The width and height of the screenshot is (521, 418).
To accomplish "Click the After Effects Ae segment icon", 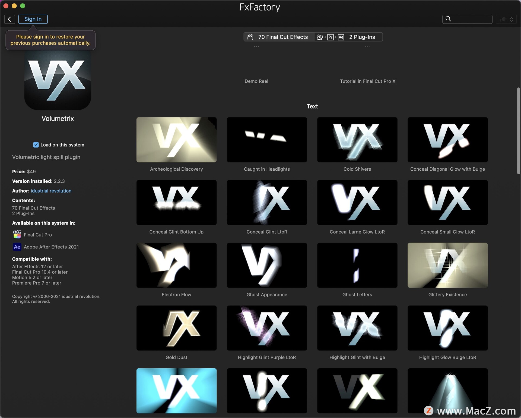I will point(341,37).
